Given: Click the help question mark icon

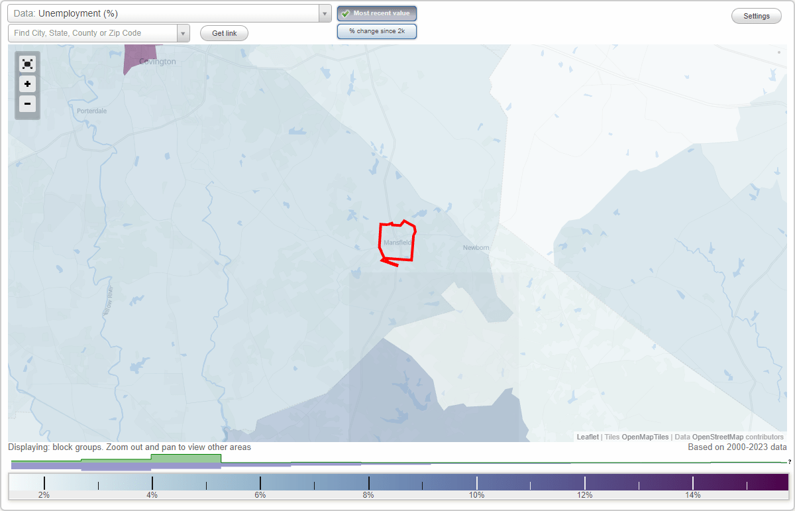Looking at the screenshot, I should (788, 463).
